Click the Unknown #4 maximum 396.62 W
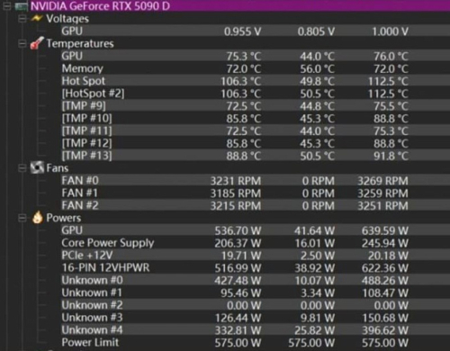This screenshot has height=351, width=450. (x=385, y=330)
